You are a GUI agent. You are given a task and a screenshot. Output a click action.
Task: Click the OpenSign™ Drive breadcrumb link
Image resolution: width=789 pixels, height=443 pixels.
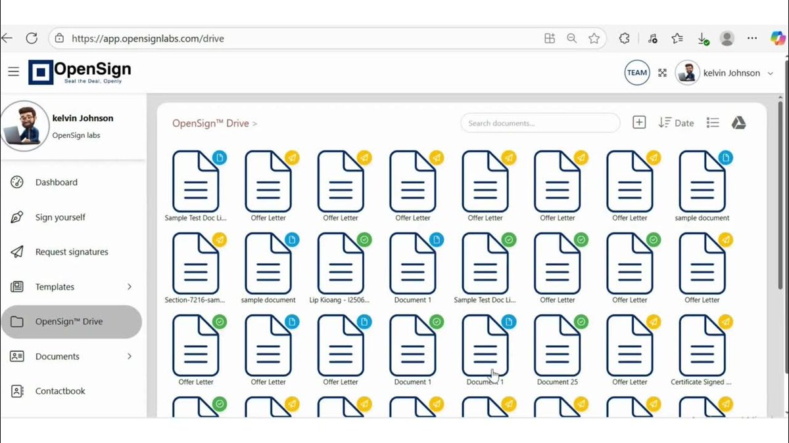pos(210,123)
